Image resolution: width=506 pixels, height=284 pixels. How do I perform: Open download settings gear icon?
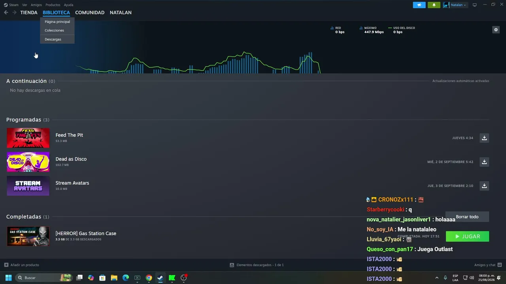[x=496, y=30]
